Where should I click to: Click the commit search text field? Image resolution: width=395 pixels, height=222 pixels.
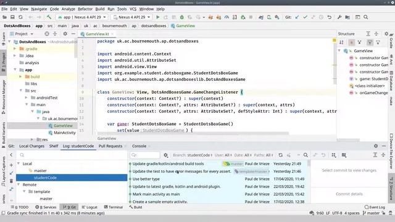tap(145, 155)
